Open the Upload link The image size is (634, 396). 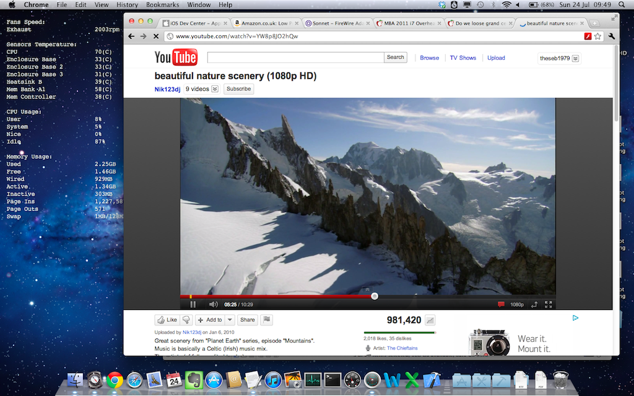(496, 58)
